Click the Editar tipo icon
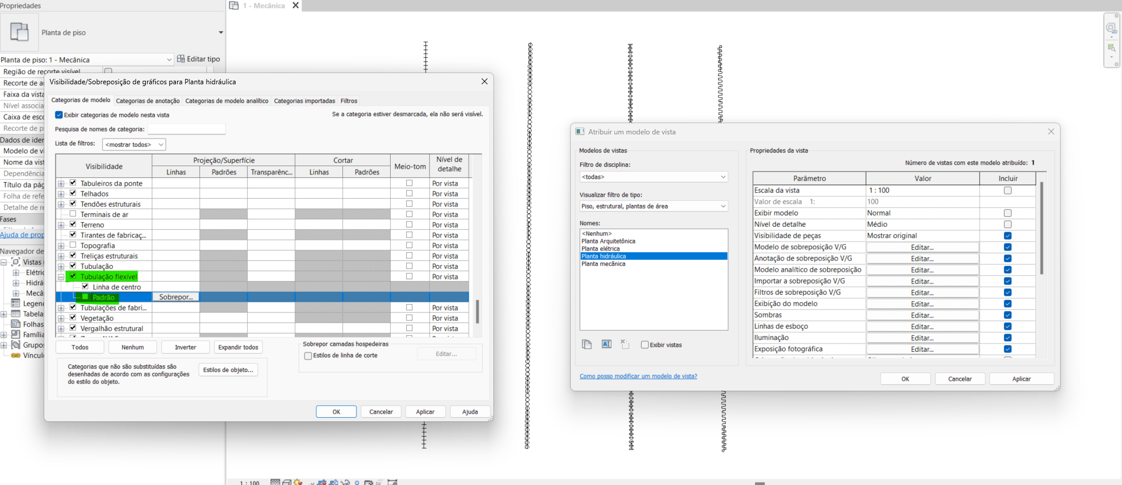The image size is (1122, 485). [181, 59]
